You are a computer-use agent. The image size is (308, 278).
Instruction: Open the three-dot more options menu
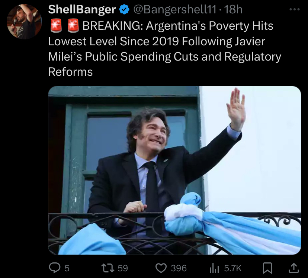pos(295,9)
